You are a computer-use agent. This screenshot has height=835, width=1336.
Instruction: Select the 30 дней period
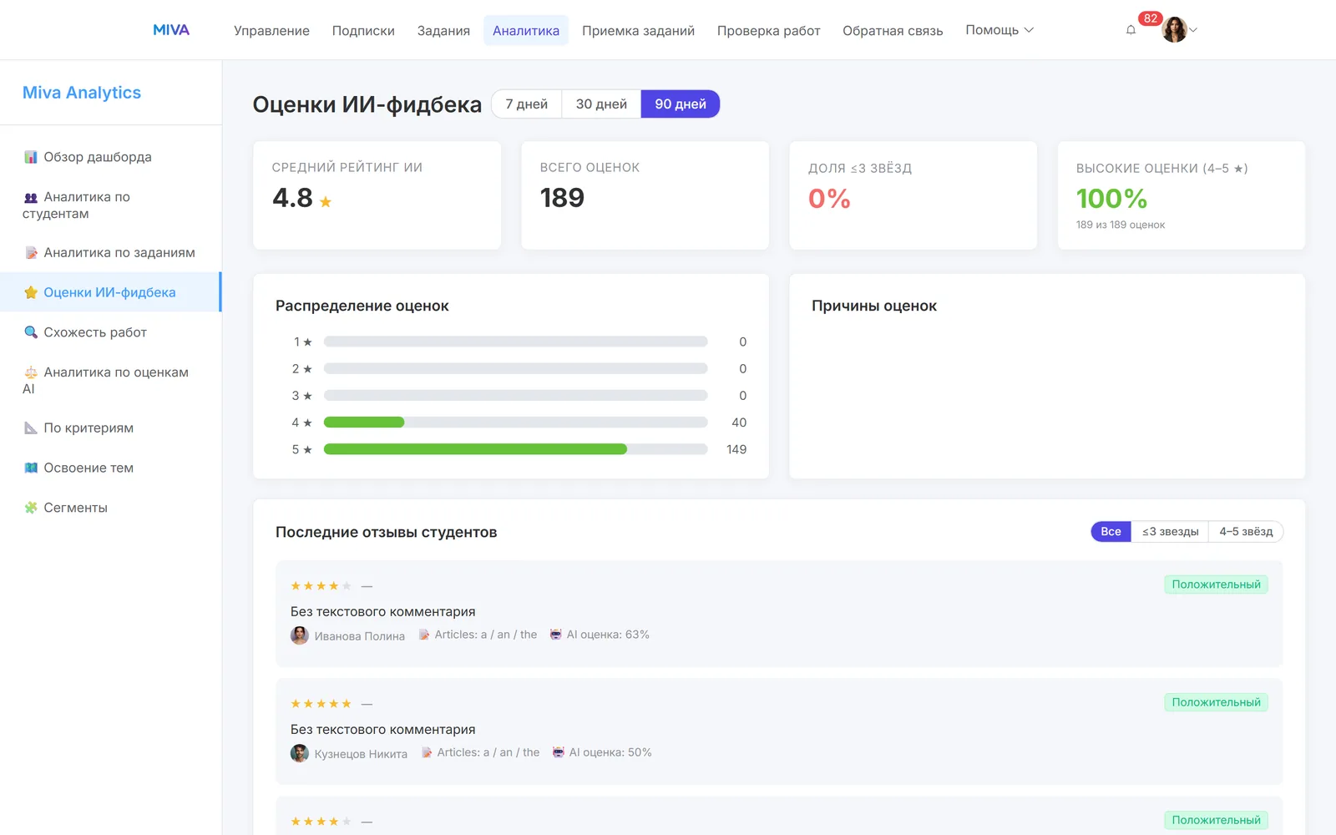coord(601,104)
